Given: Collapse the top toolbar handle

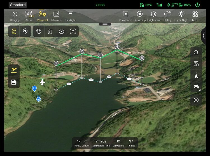Looking at the screenshot, I should (x=105, y=24).
